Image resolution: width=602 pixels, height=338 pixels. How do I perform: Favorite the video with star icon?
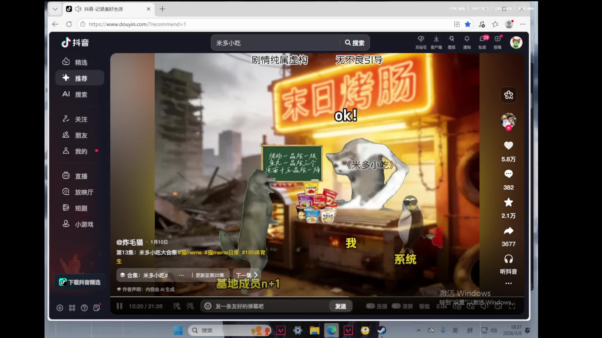coord(508,202)
